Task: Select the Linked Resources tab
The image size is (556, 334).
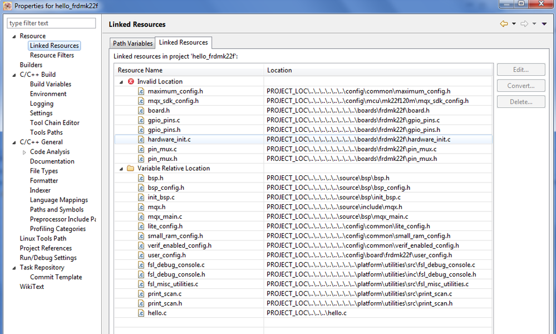Action: [183, 42]
